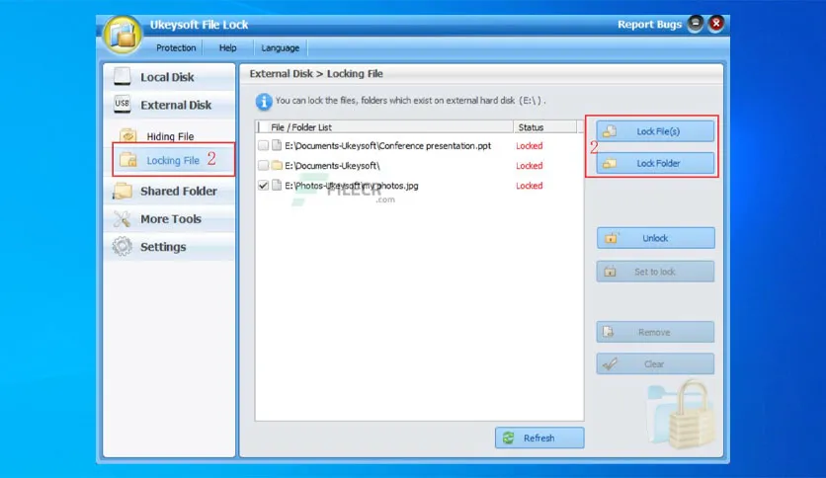Click the Set to lock button
826x478 pixels.
tap(655, 272)
